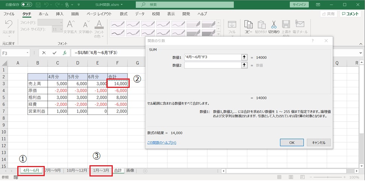365x181 pixels.
Task: Open the この関数のヘルプ link
Action: tap(162, 143)
